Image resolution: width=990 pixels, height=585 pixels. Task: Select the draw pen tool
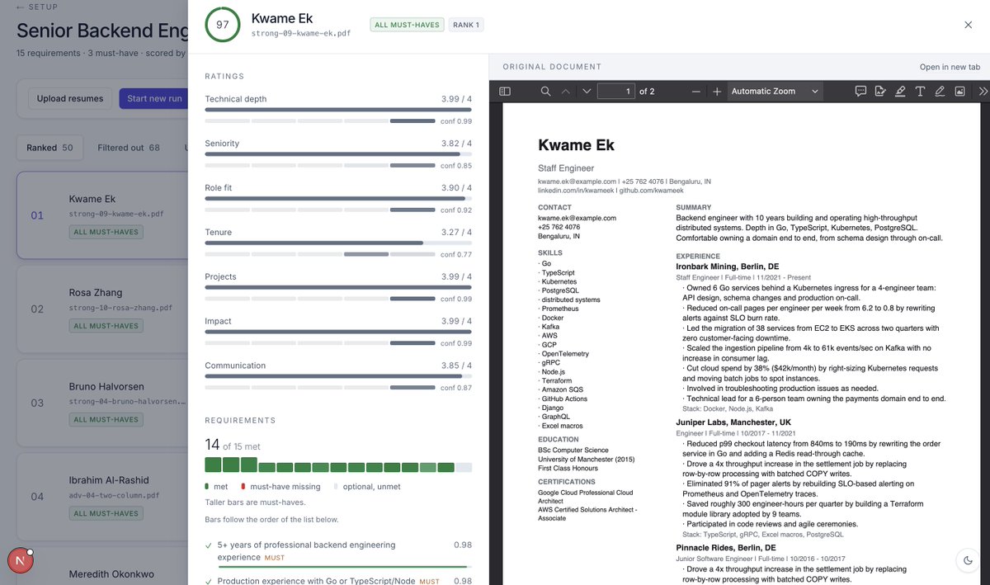[940, 92]
